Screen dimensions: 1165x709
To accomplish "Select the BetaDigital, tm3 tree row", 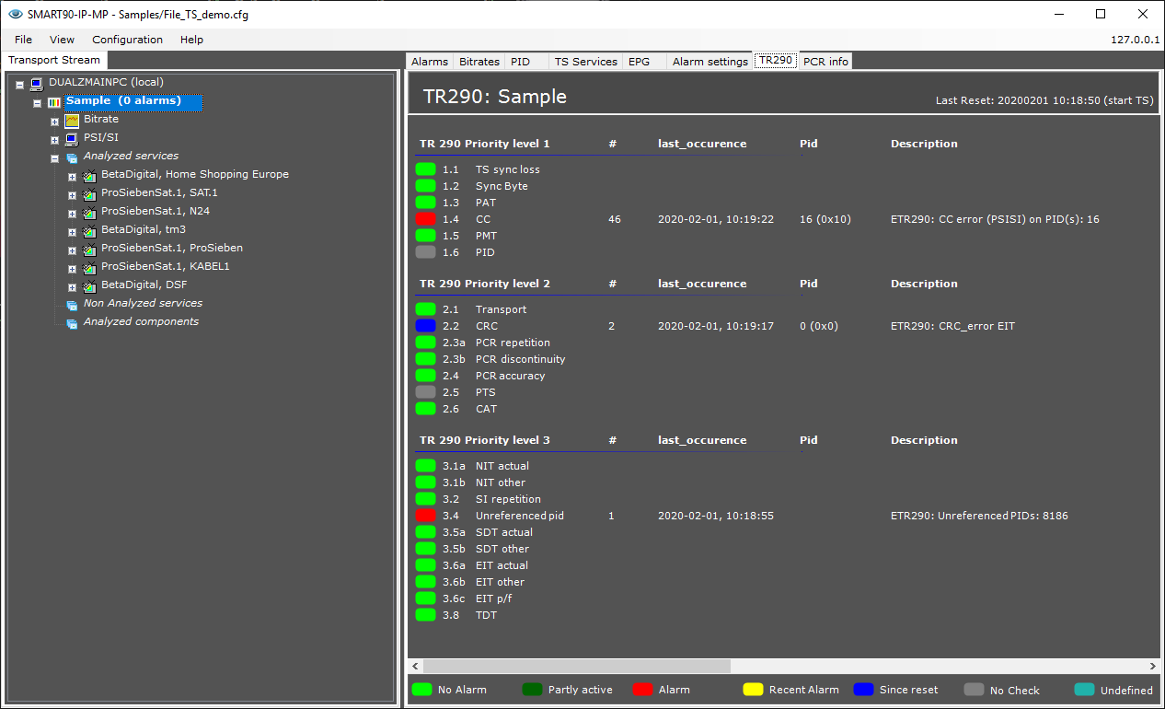I will (x=144, y=229).
